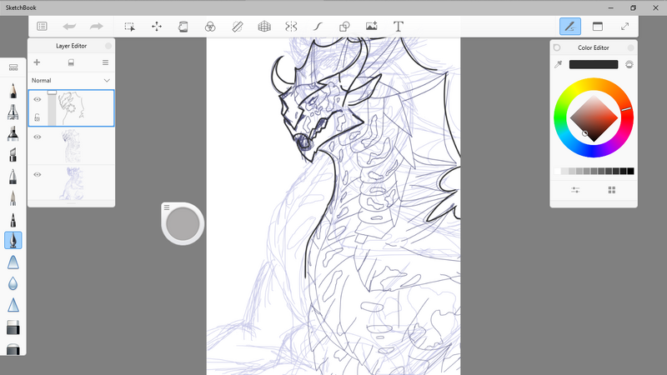Hide the top selected layer
Screen dimensions: 667x375
click(x=38, y=99)
